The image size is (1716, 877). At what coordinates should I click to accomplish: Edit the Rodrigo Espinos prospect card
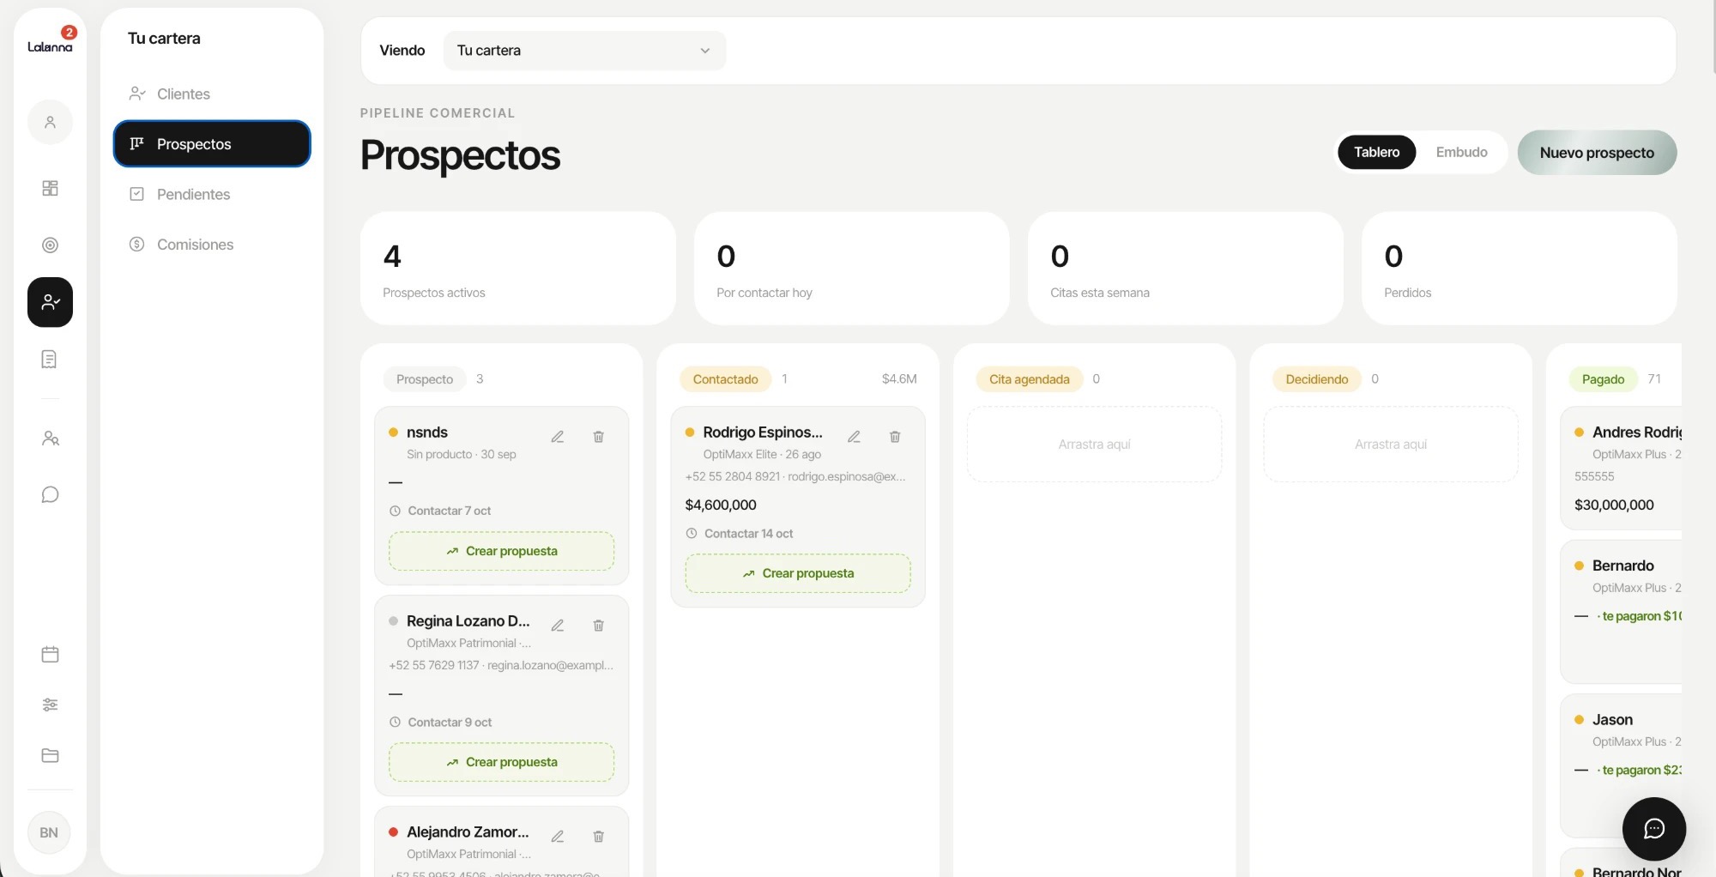854,437
